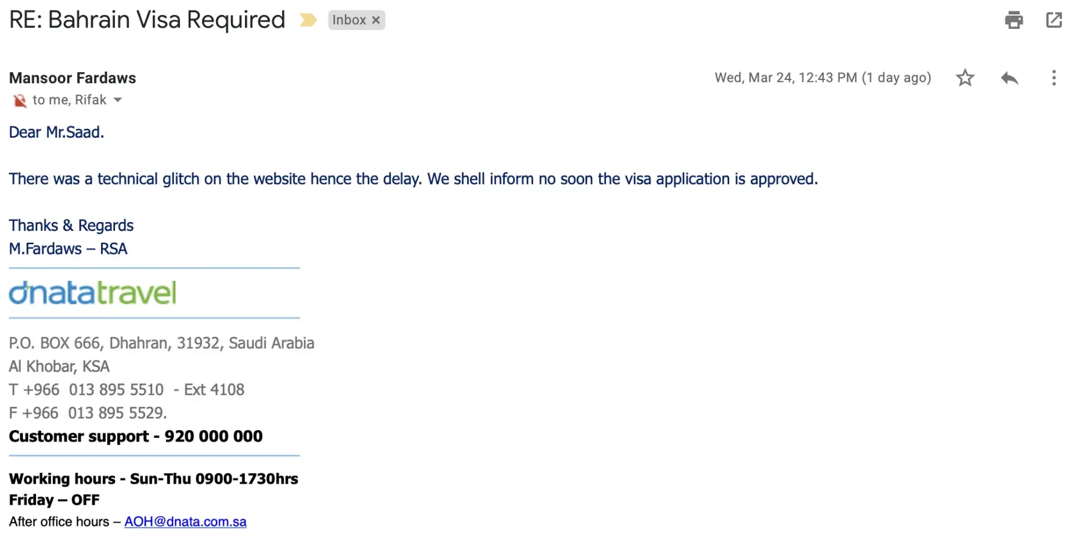The width and height of the screenshot is (1083, 545).
Task: Click sender name Mansoor Fardaws
Action: (x=72, y=78)
